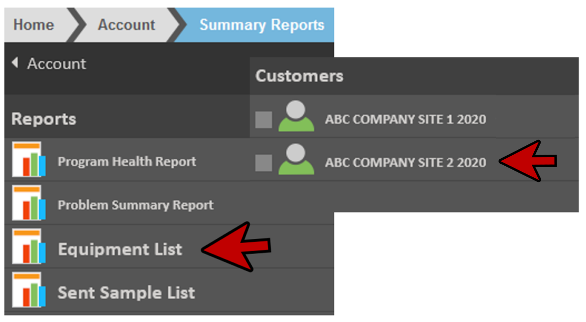
Task: Select customer ABC COMPANY SITE 1 2020
Action: pos(405,119)
